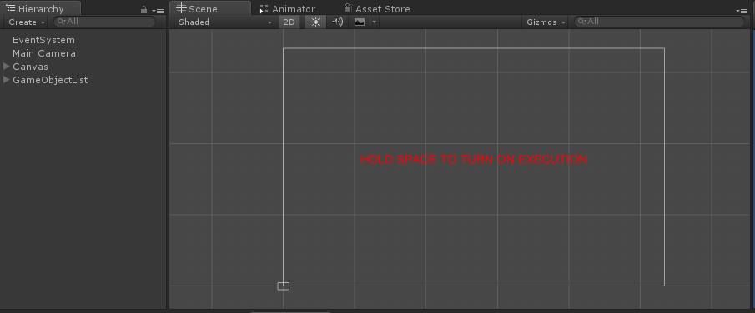Open the Shaded draw mode dropdown

pos(225,22)
